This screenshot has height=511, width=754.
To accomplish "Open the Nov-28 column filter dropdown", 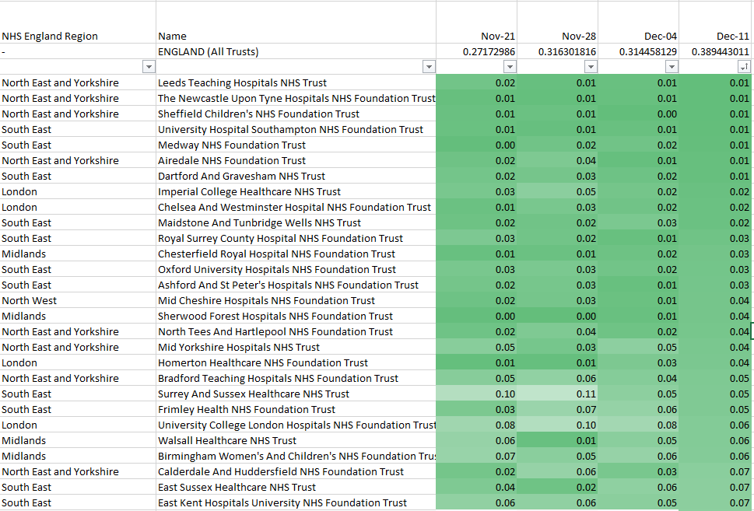I will click(591, 67).
